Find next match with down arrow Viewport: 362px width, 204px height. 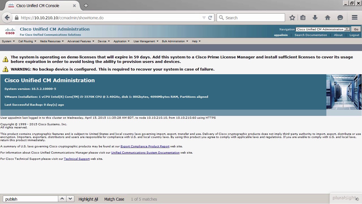(x=70, y=199)
